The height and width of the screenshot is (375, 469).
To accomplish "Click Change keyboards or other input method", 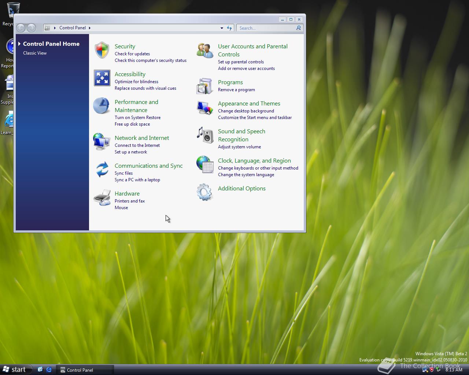I will click(x=258, y=168).
